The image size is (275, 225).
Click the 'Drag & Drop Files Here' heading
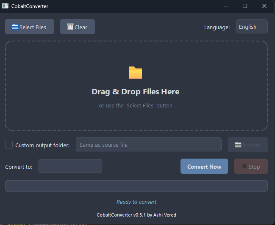[136, 92]
